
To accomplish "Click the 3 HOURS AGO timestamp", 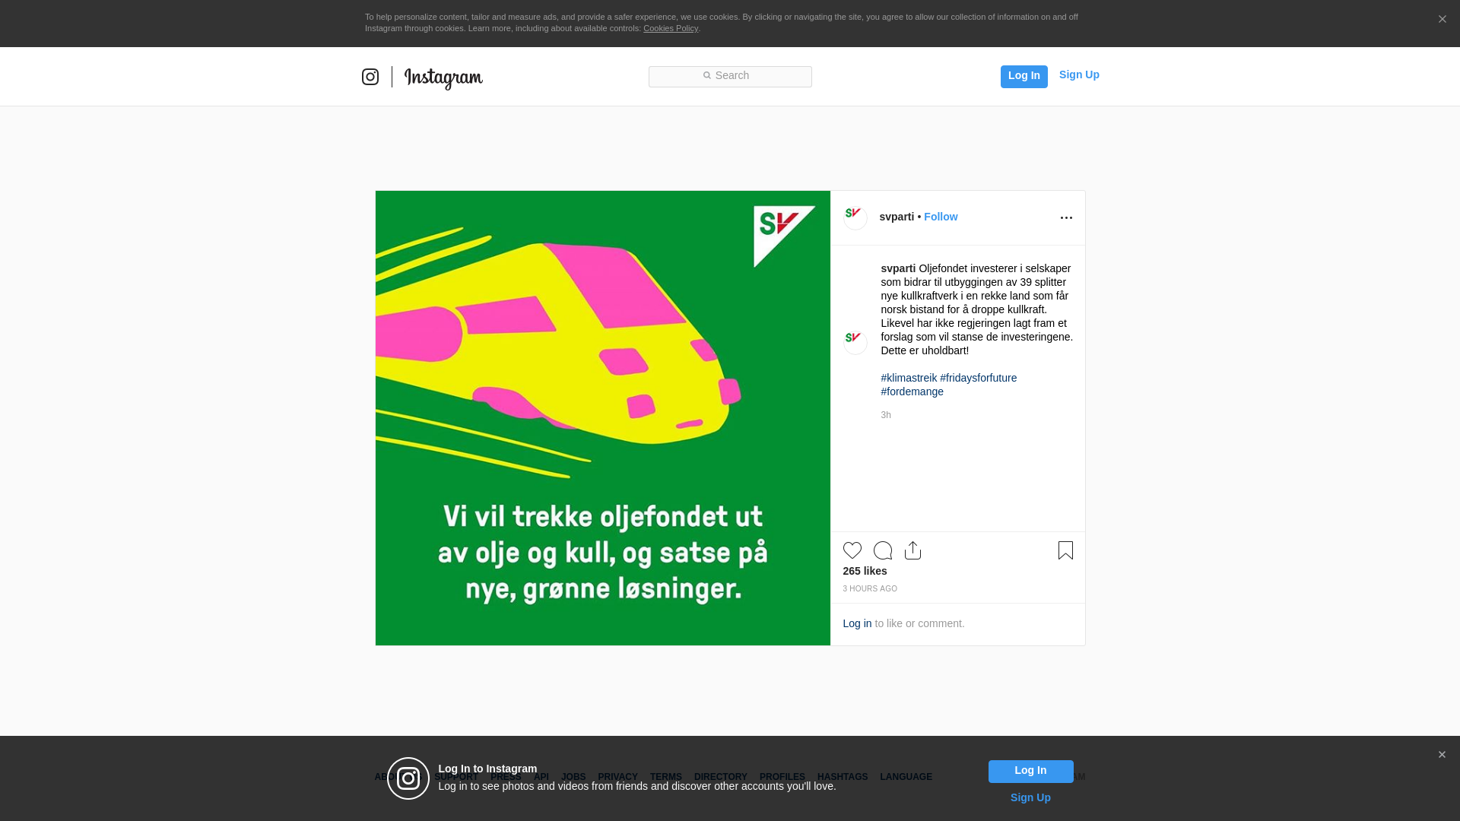I will (x=870, y=589).
